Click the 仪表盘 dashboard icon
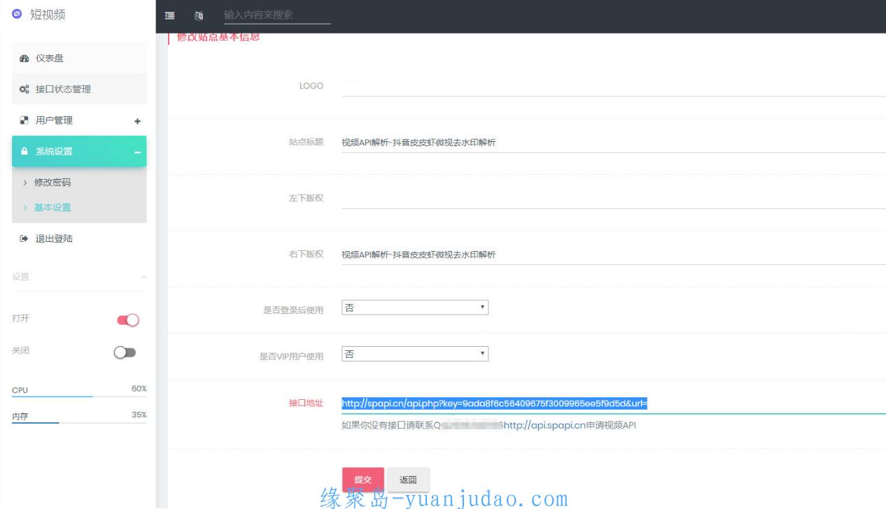Viewport: 886px width, 509px height. pyautogui.click(x=24, y=58)
